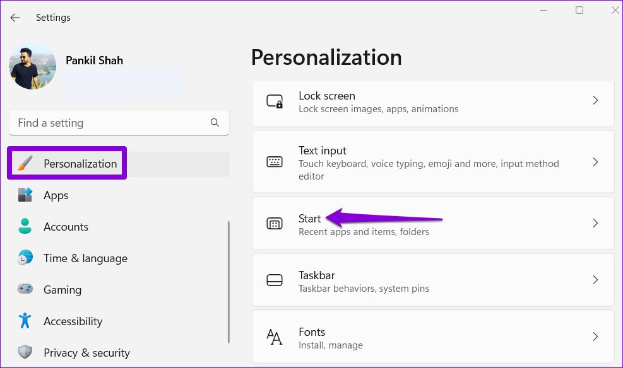Open Fonts settings
The height and width of the screenshot is (368, 623).
433,336
